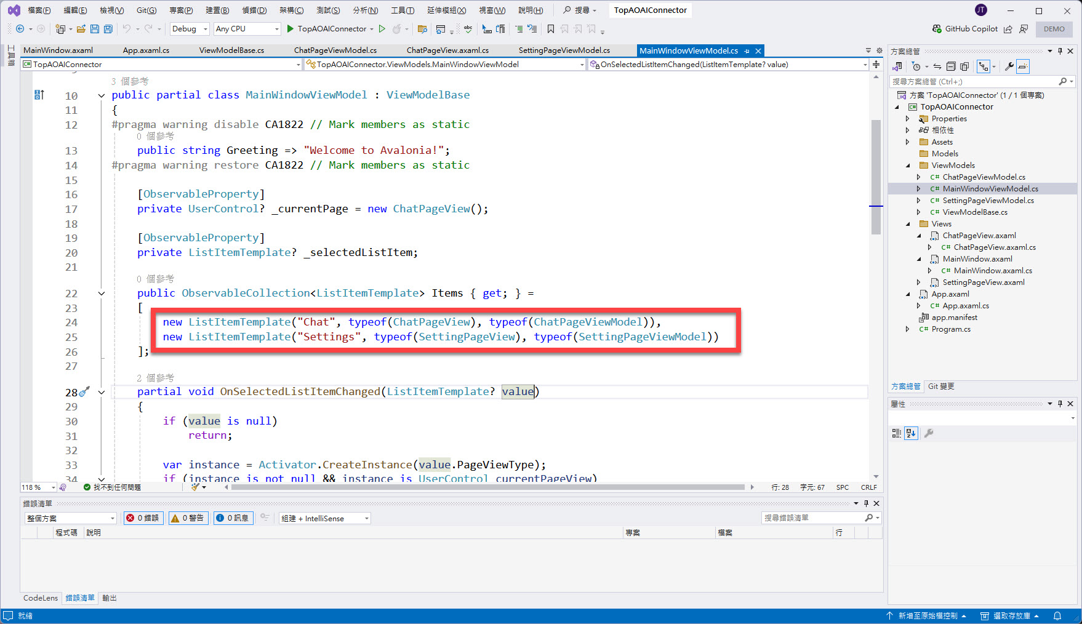Toggle the 0 警告 warnings filter
Viewport: 1082px width, 624px height.
188,518
